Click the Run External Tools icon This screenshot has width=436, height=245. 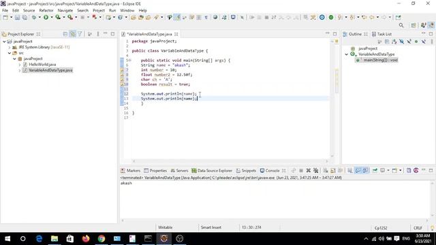click(x=70, y=17)
